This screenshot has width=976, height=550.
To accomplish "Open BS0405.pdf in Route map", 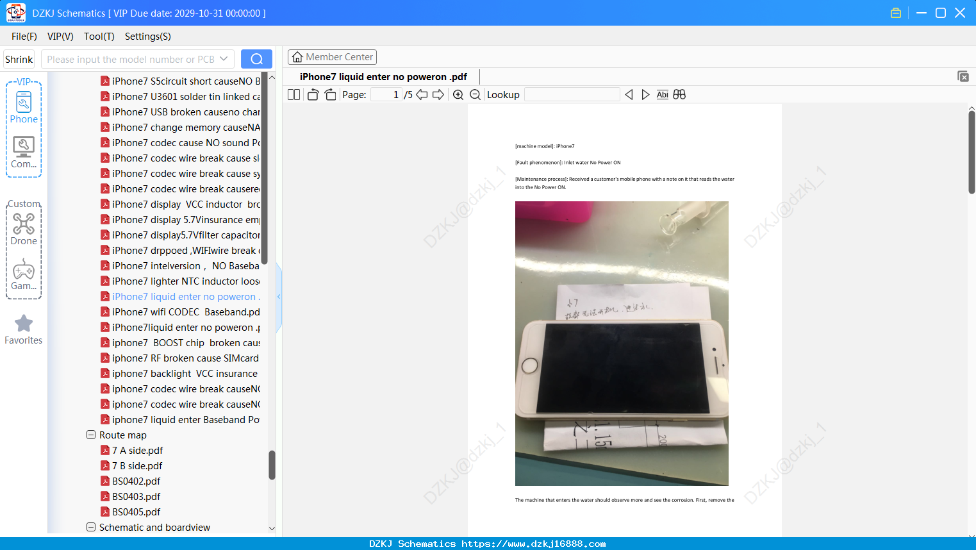I will pyautogui.click(x=130, y=512).
